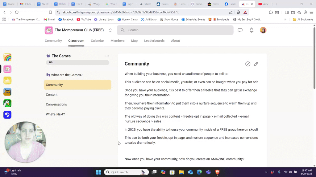316x177 pixels.
Task: Open the browser extensions puzzle icon
Action: pos(271,12)
